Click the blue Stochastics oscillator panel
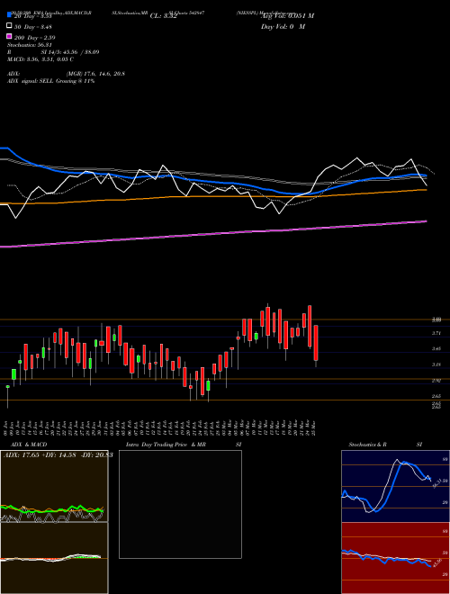450x594 pixels. click(x=395, y=486)
